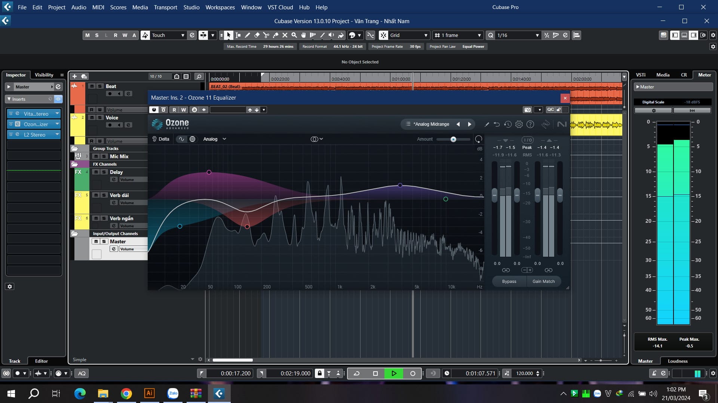Click plugin snapshot camera icon
Screen dimensions: 718x403
528,110
